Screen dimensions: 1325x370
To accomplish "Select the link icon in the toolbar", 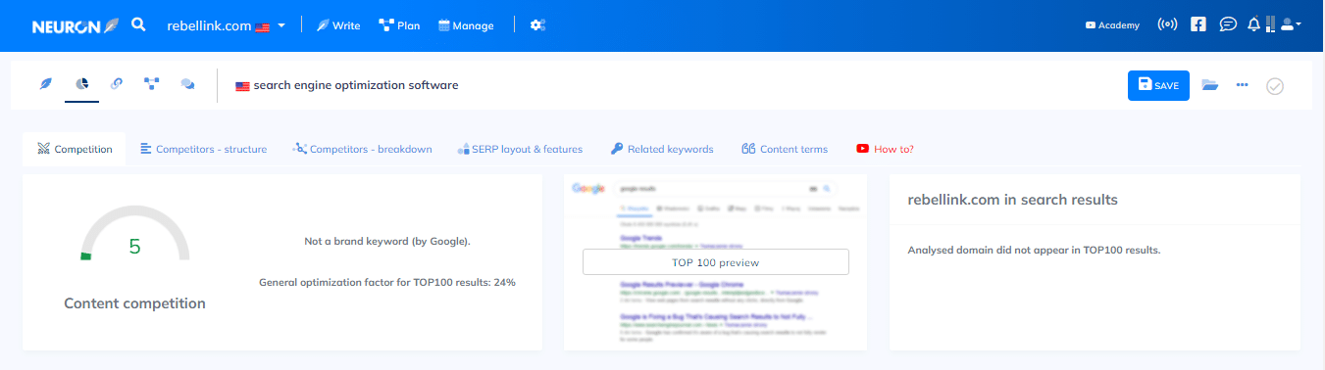I will (x=117, y=84).
